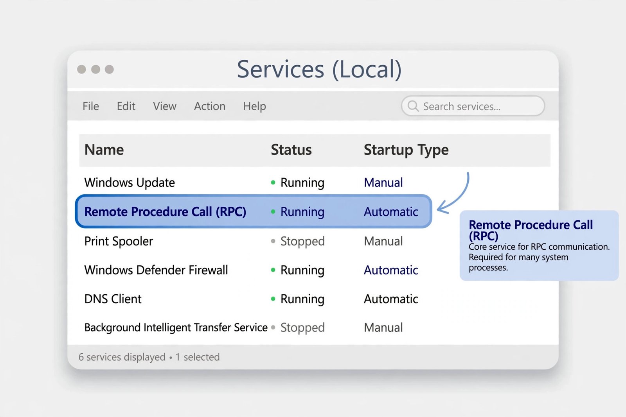Select the Print Spooler service

point(119,242)
